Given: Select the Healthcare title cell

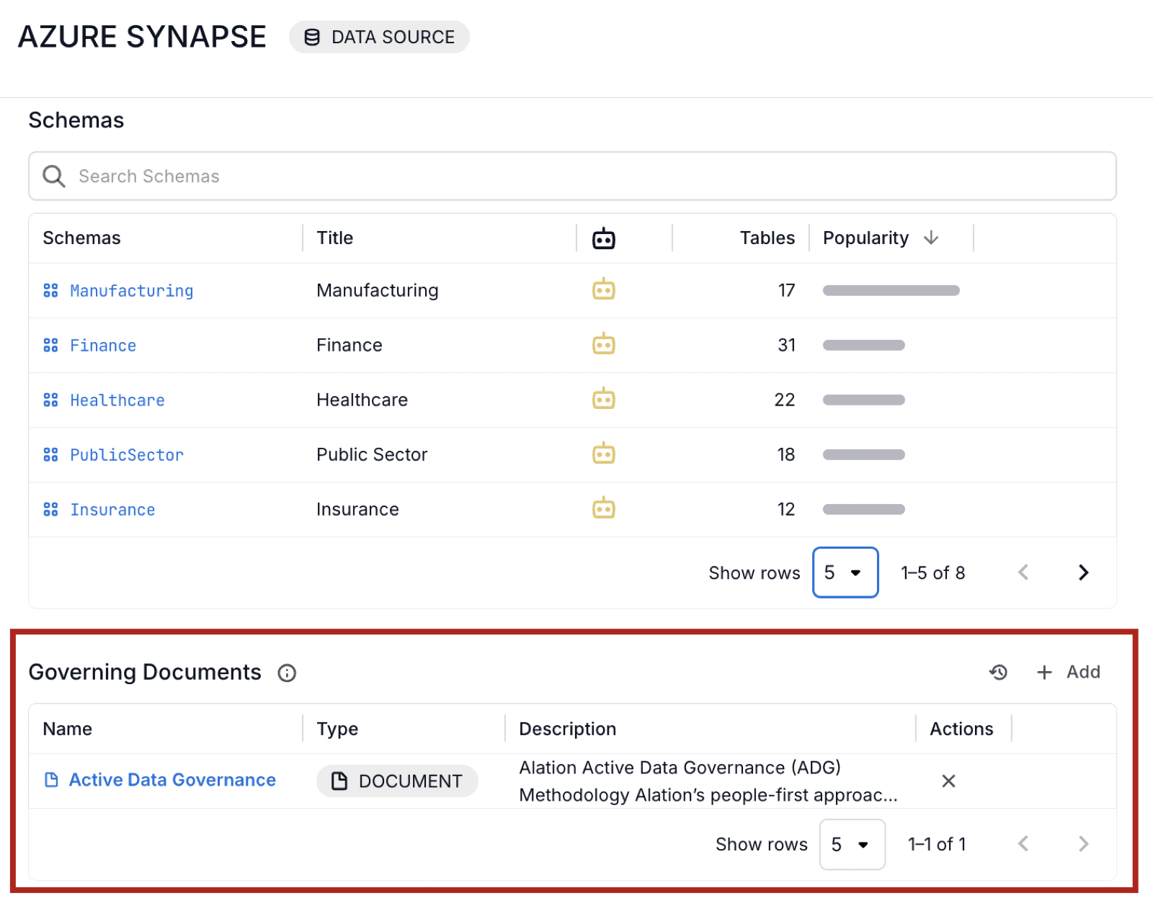Looking at the screenshot, I should (362, 400).
